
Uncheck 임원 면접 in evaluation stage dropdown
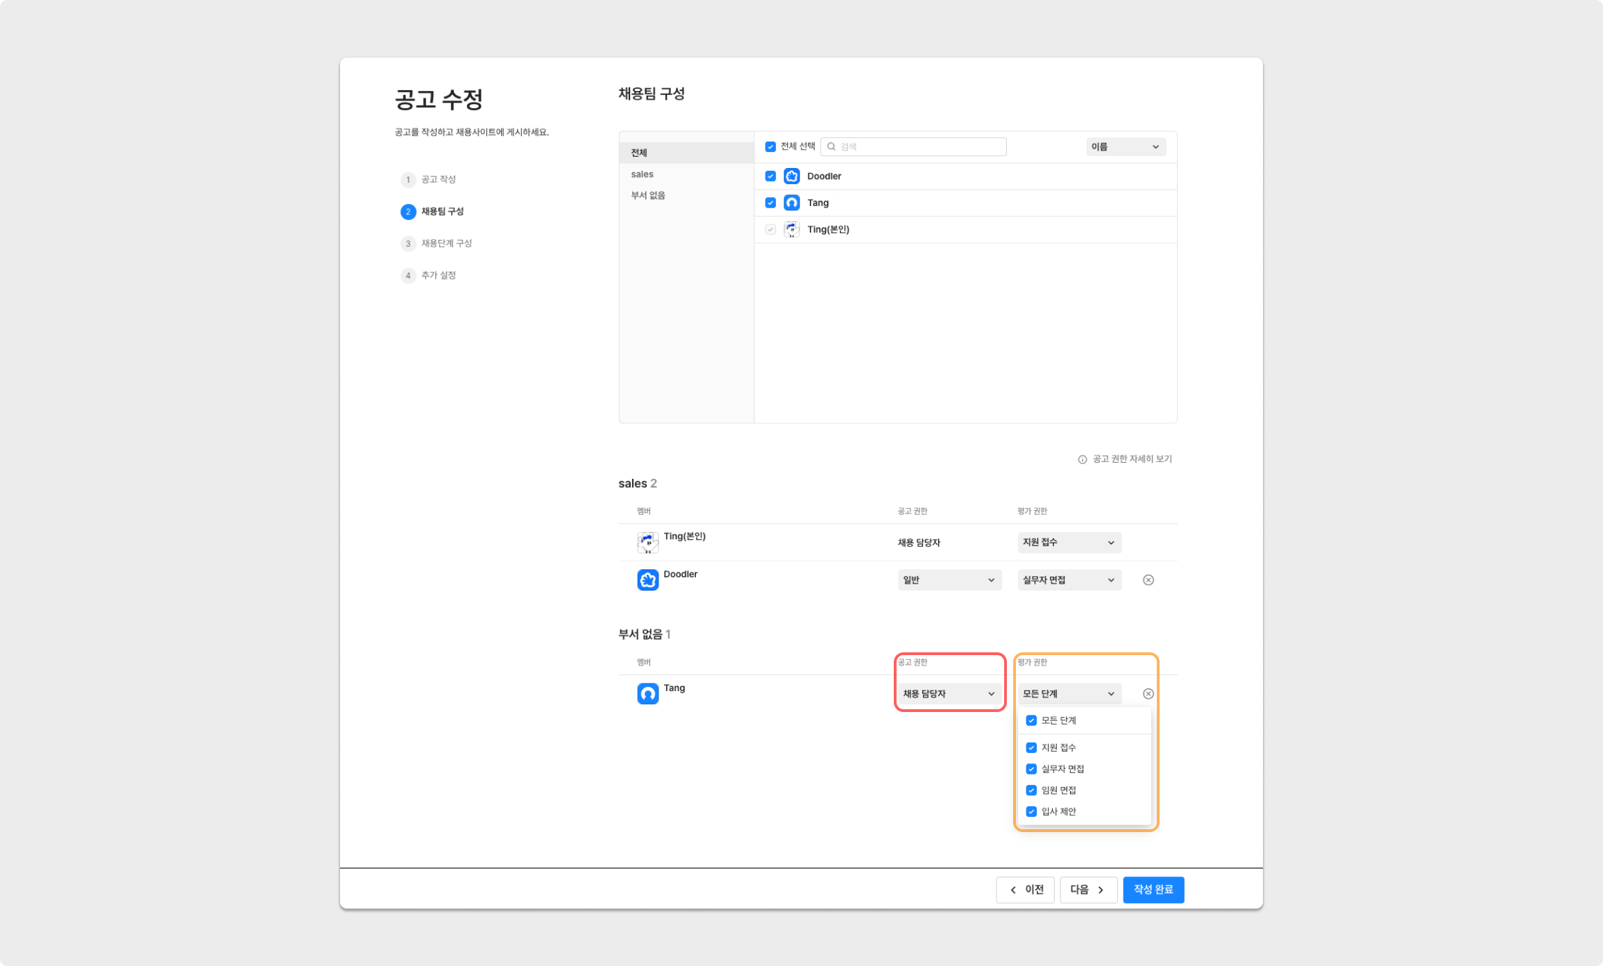pos(1031,790)
